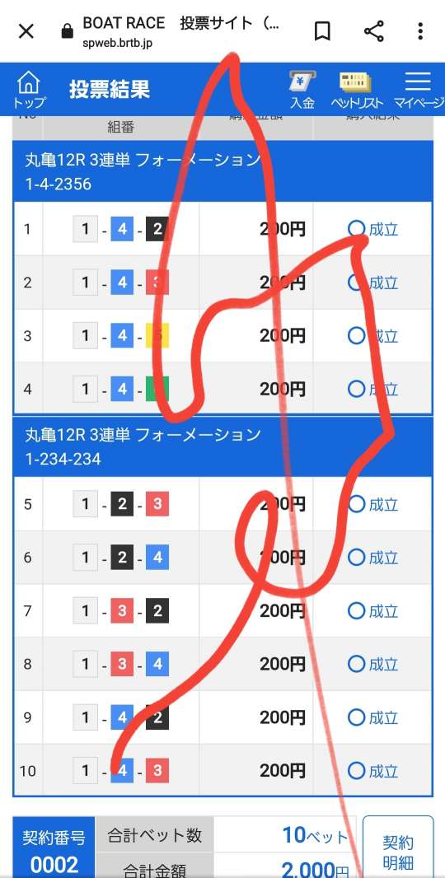Open the 入金 deposit icon
Screen dimensions: 445x878
point(302,90)
